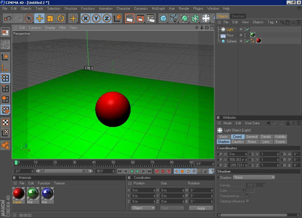Click the red material tag on Sphere
This screenshot has width=302, height=218.
click(x=259, y=41)
